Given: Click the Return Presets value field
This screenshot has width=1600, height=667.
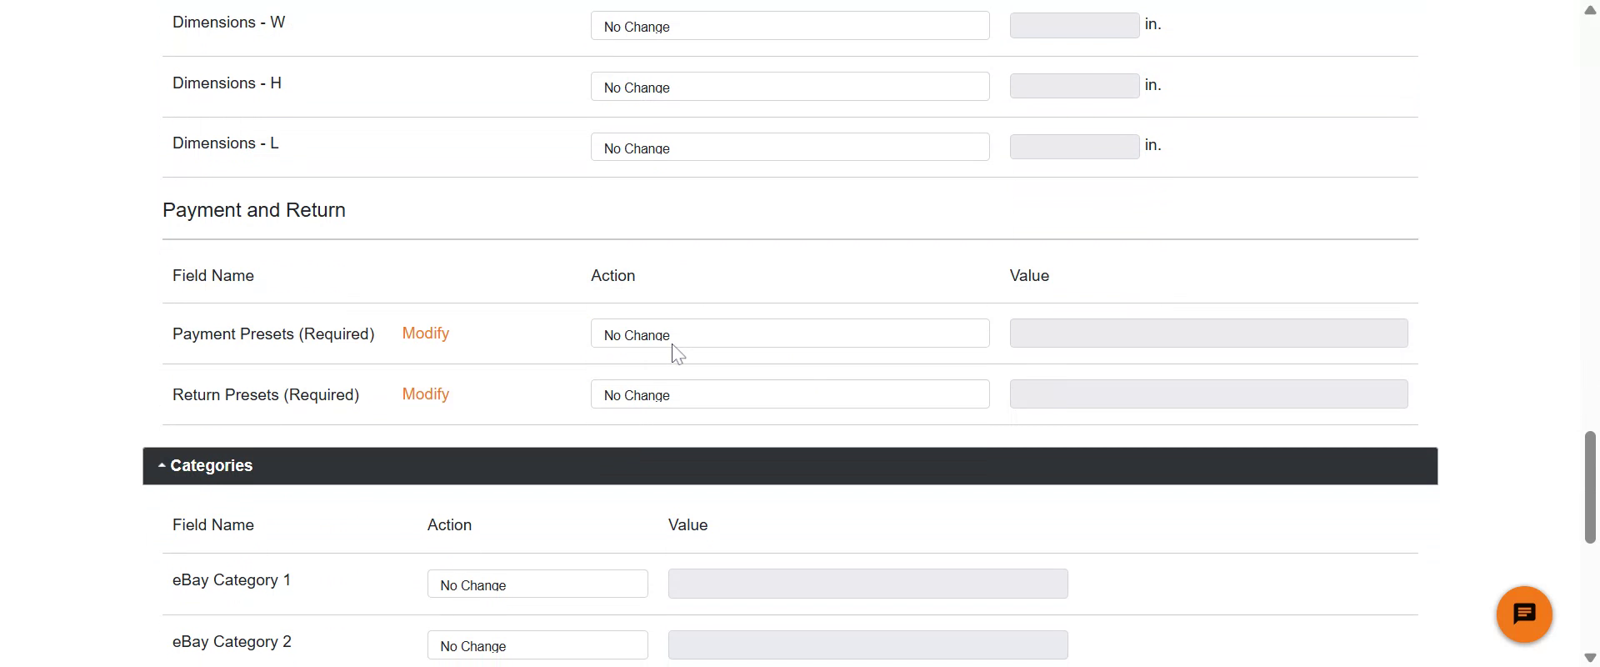Looking at the screenshot, I should pos(1207,394).
